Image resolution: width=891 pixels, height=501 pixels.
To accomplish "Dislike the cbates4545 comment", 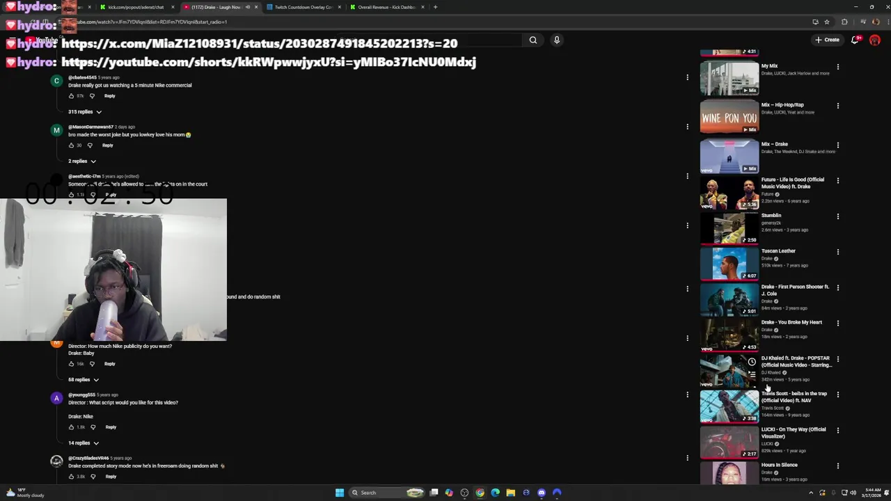I will [92, 96].
